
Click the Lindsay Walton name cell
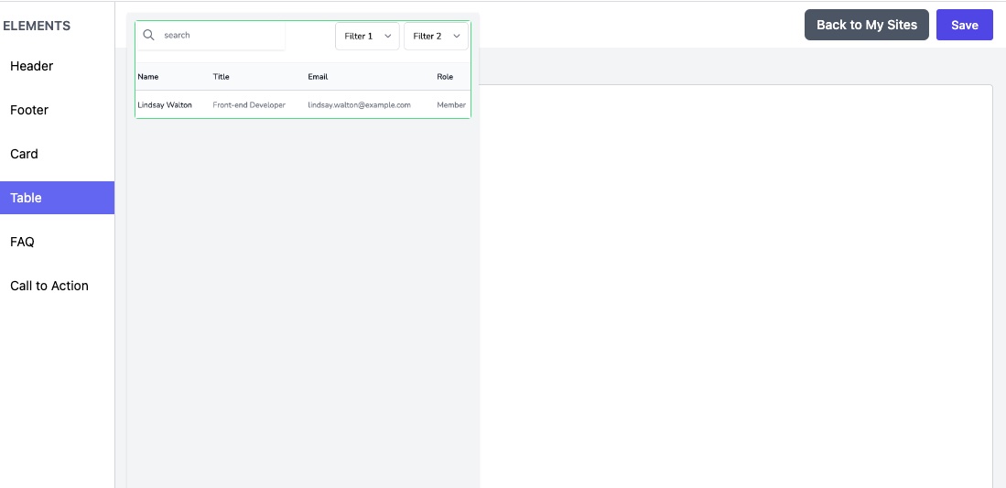(165, 104)
